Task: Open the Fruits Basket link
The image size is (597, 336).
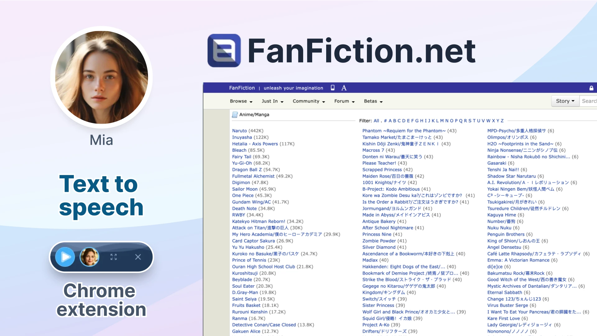Action: (246, 306)
